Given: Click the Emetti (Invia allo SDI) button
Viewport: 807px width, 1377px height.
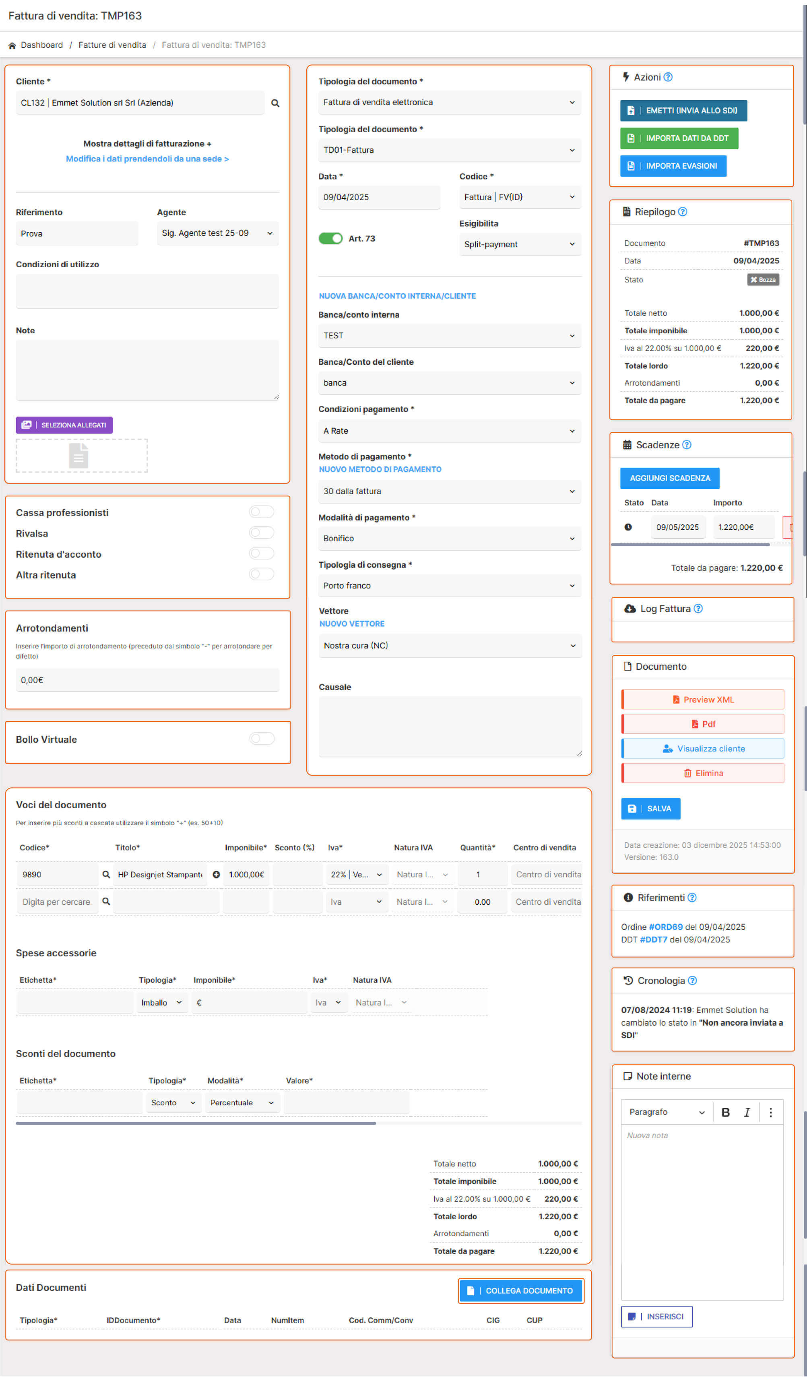Looking at the screenshot, I should pyautogui.click(x=683, y=110).
